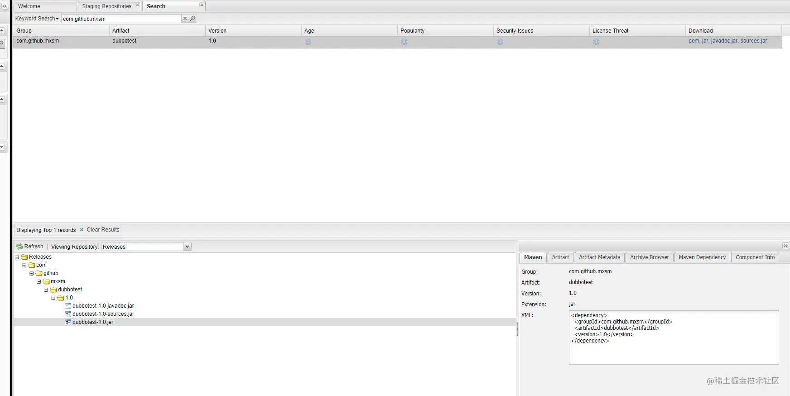Collapse the left sidebar panel

coord(5,6)
